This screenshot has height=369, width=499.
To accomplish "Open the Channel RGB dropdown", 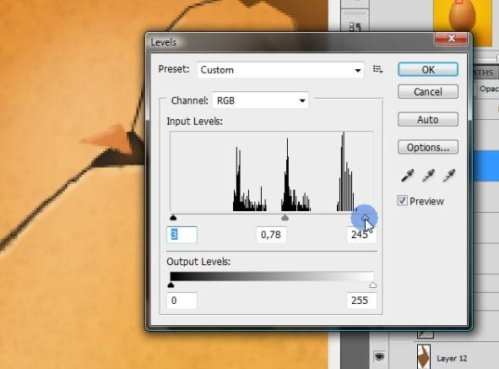I will pyautogui.click(x=260, y=100).
